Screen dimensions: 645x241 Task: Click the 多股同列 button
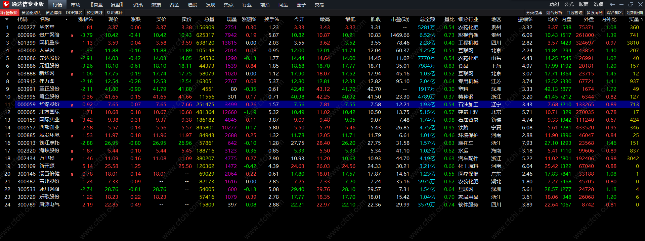595,12
